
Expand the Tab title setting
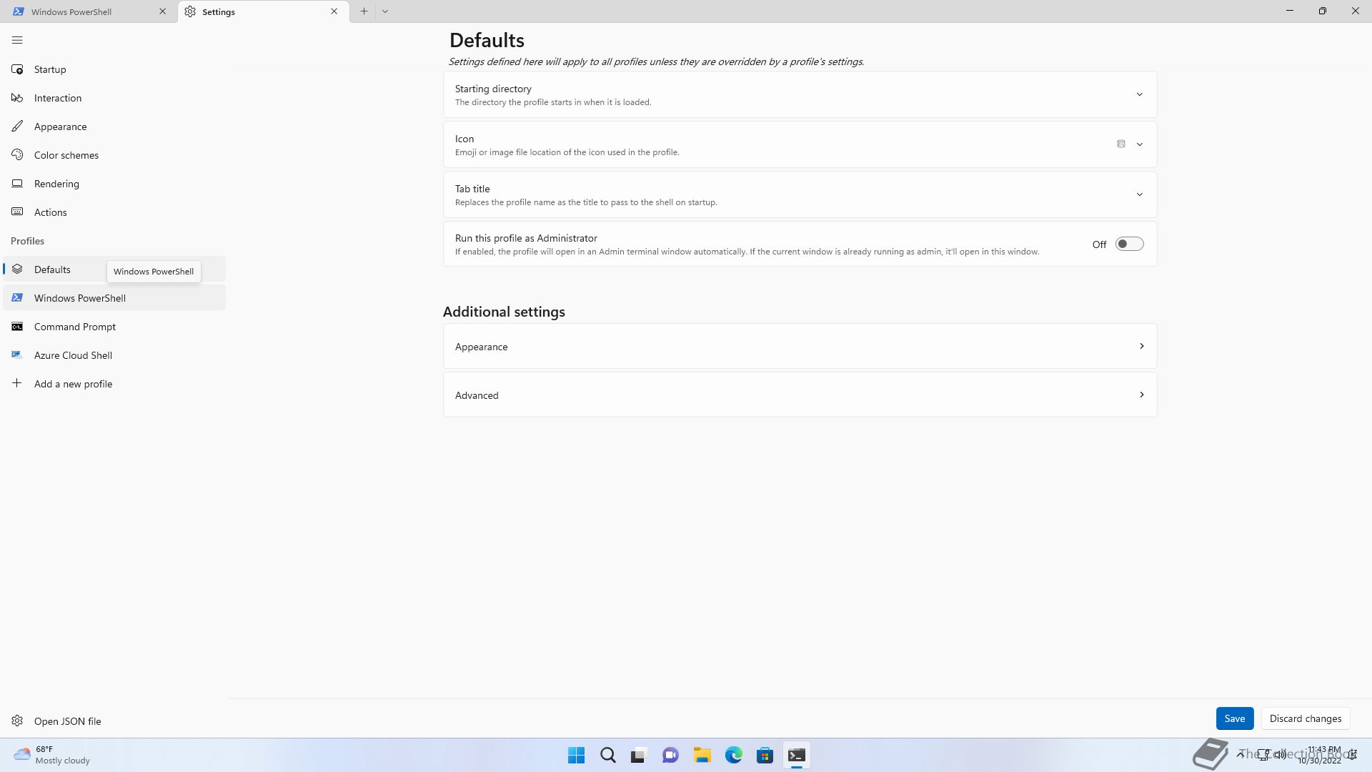click(800, 194)
